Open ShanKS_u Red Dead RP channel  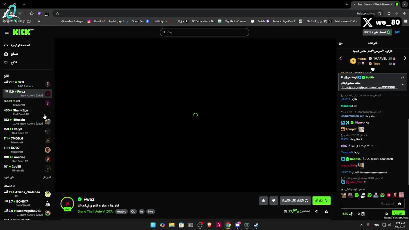coord(27,112)
